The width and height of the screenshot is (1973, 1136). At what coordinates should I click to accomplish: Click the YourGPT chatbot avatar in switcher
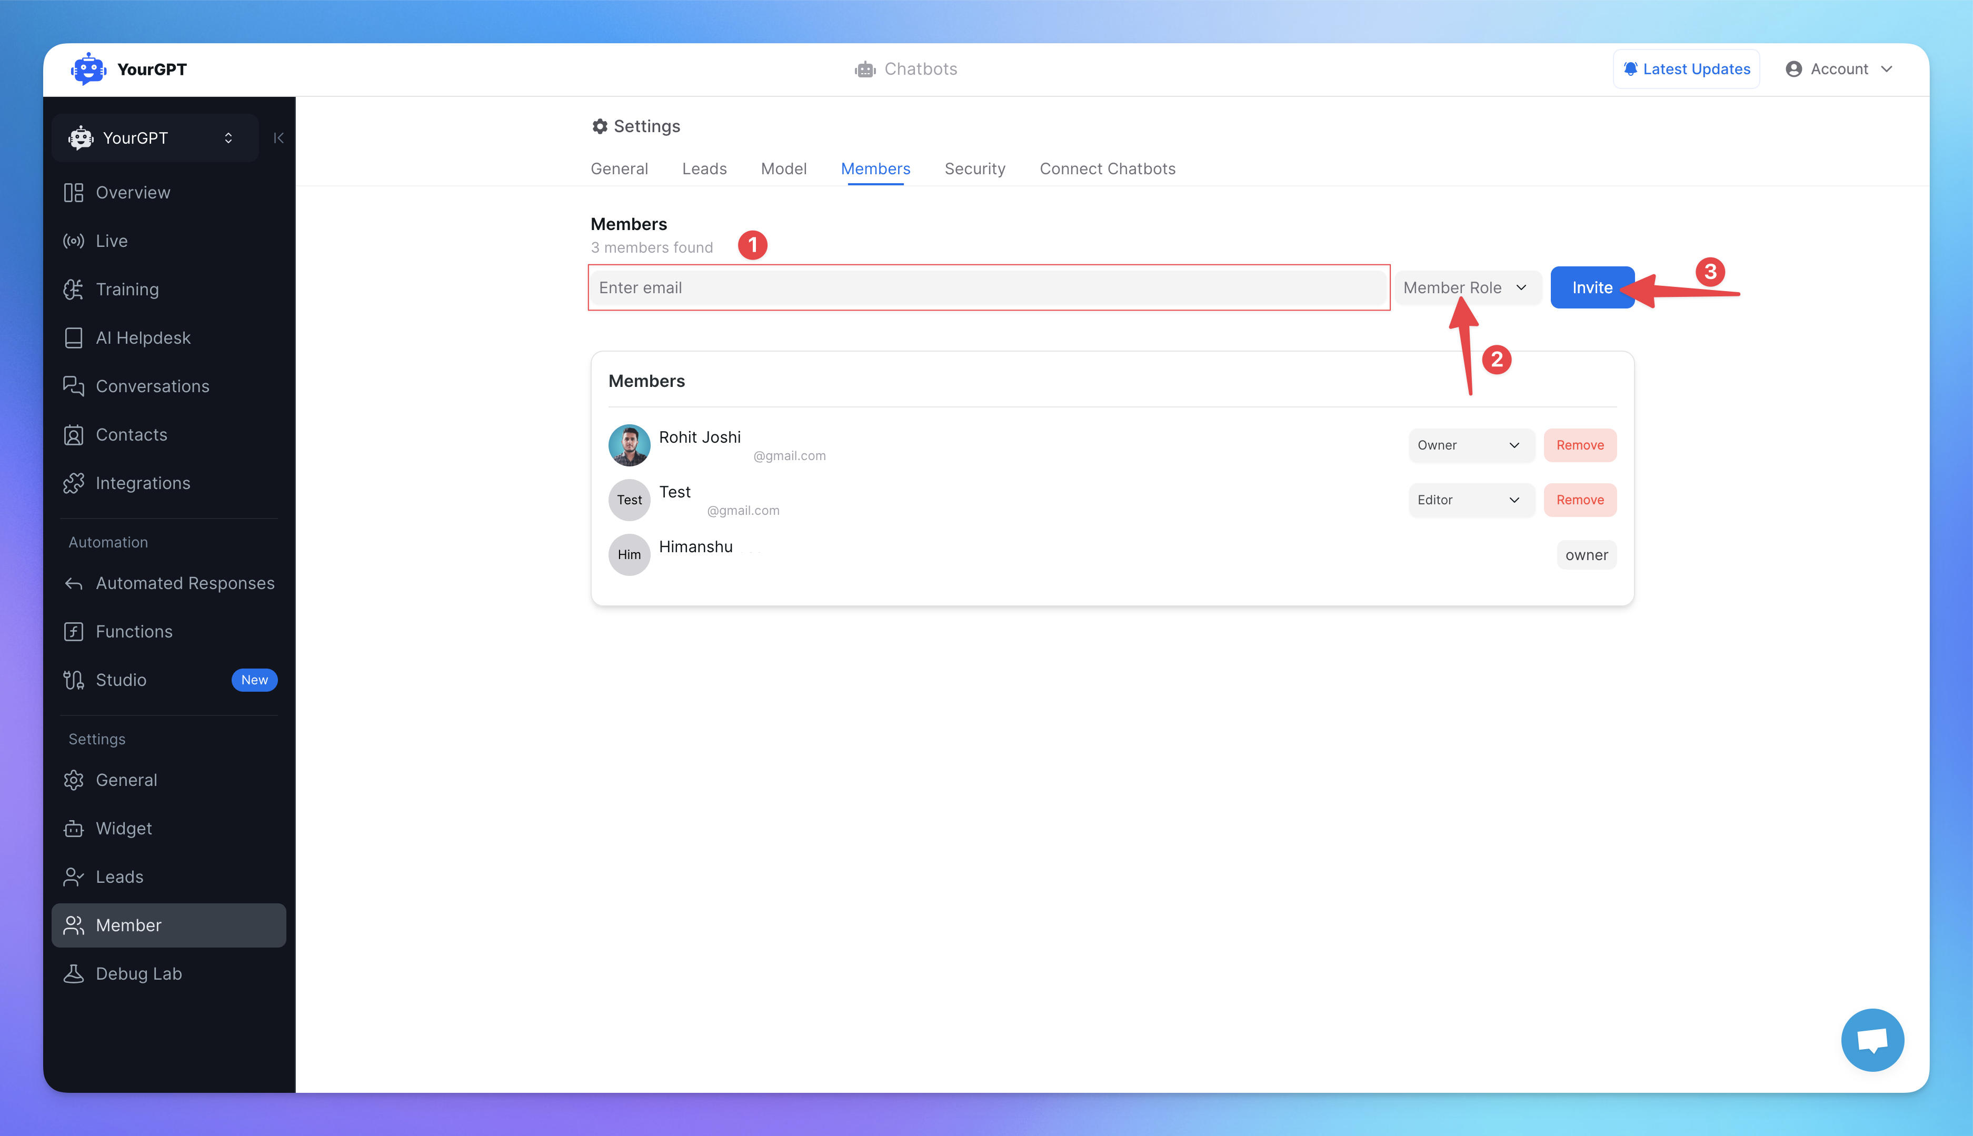pos(81,138)
